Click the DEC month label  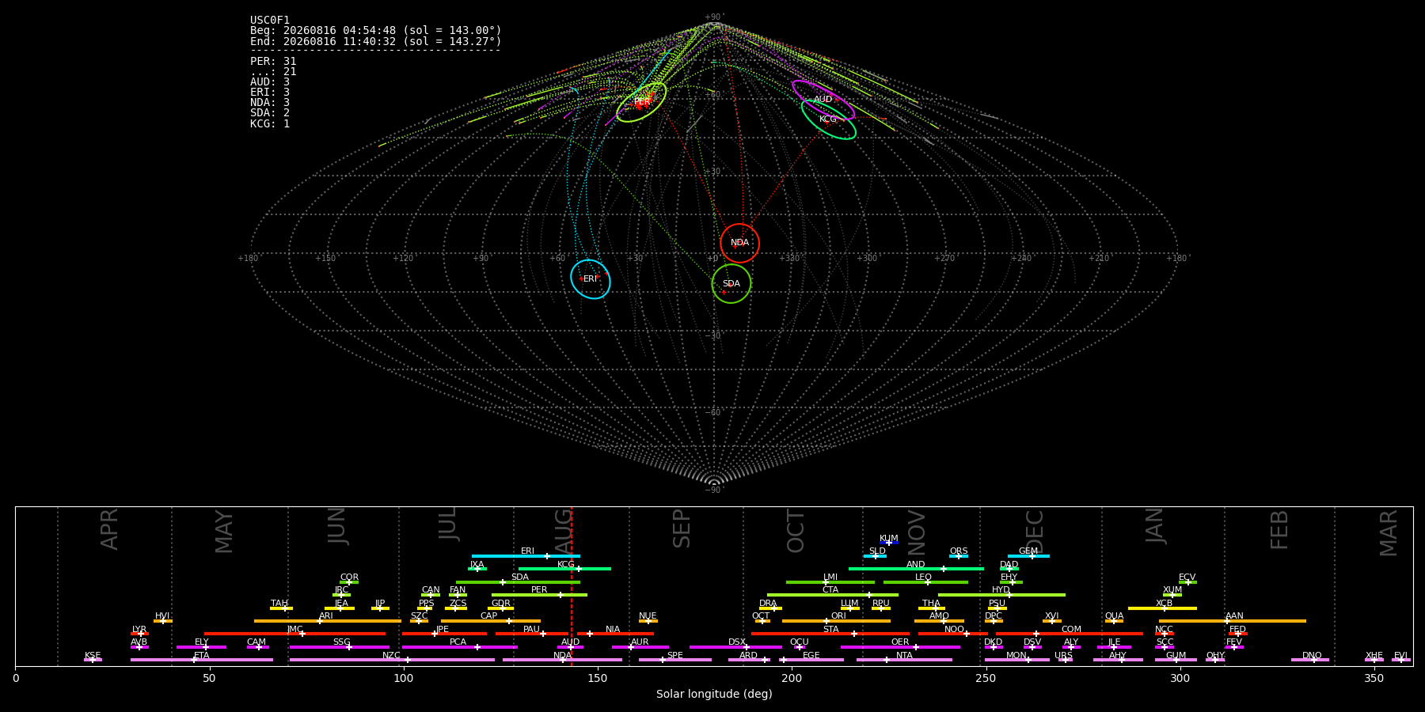1035,531
